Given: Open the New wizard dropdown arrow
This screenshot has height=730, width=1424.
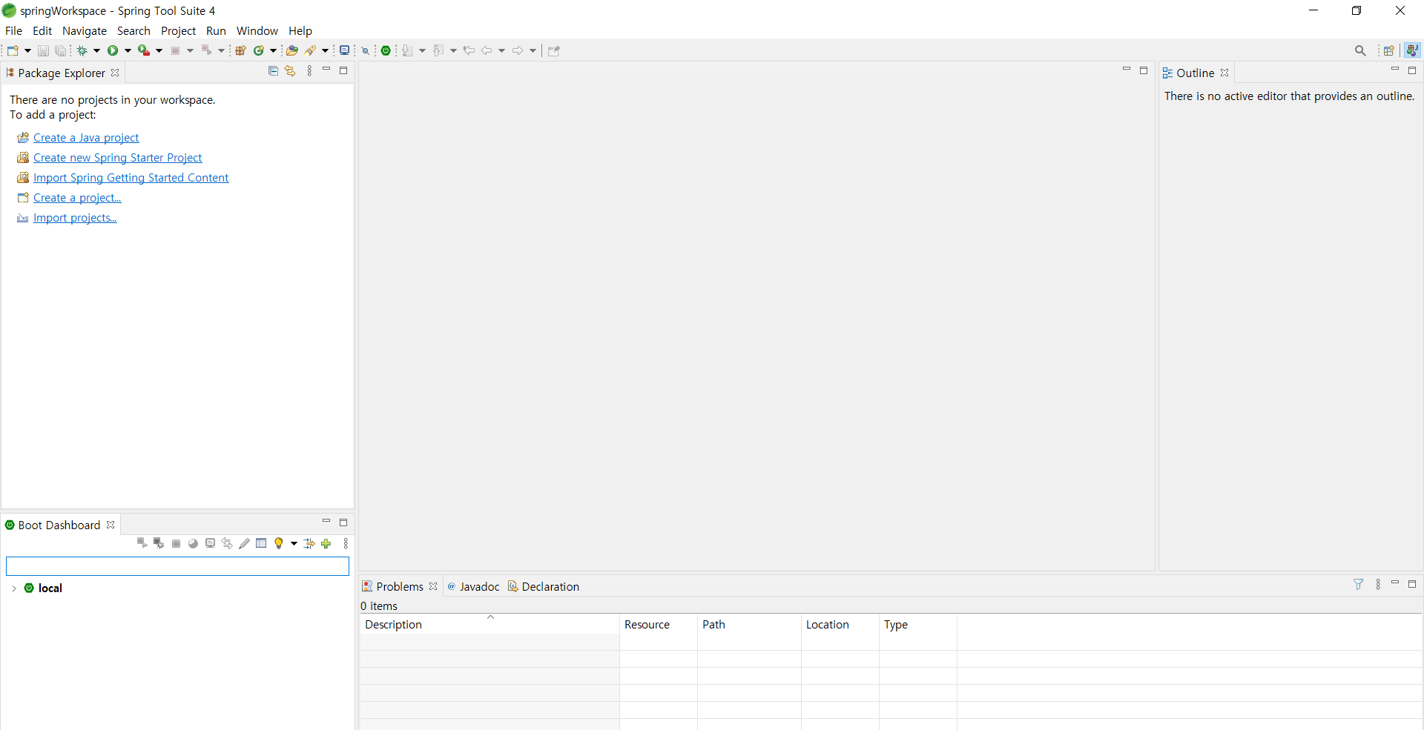Looking at the screenshot, I should 28,50.
